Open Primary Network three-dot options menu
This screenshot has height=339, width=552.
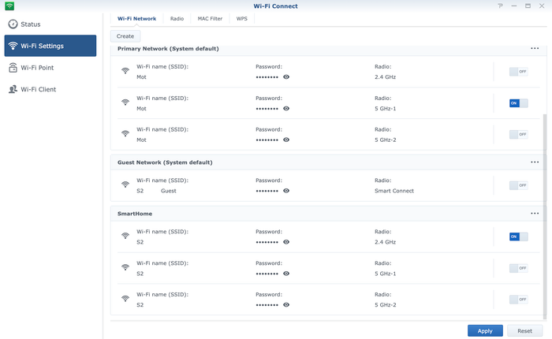click(x=535, y=49)
